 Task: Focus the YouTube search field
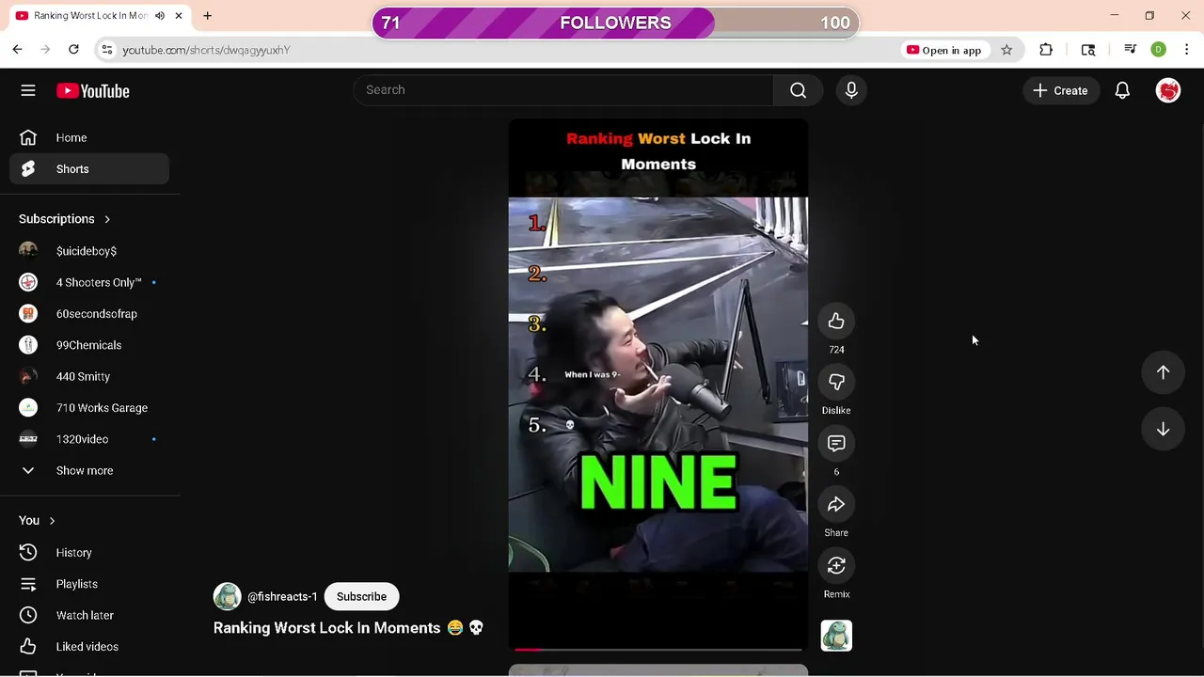pyautogui.click(x=564, y=90)
